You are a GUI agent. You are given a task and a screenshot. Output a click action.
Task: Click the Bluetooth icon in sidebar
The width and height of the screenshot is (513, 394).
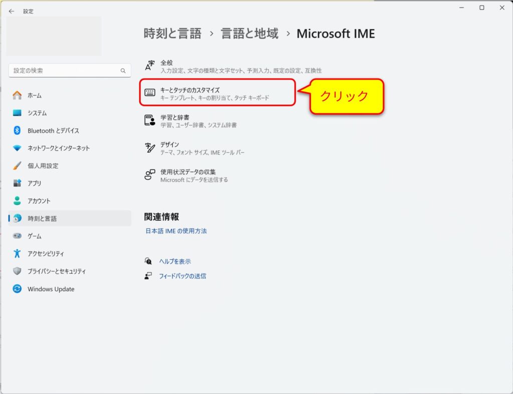tap(17, 131)
